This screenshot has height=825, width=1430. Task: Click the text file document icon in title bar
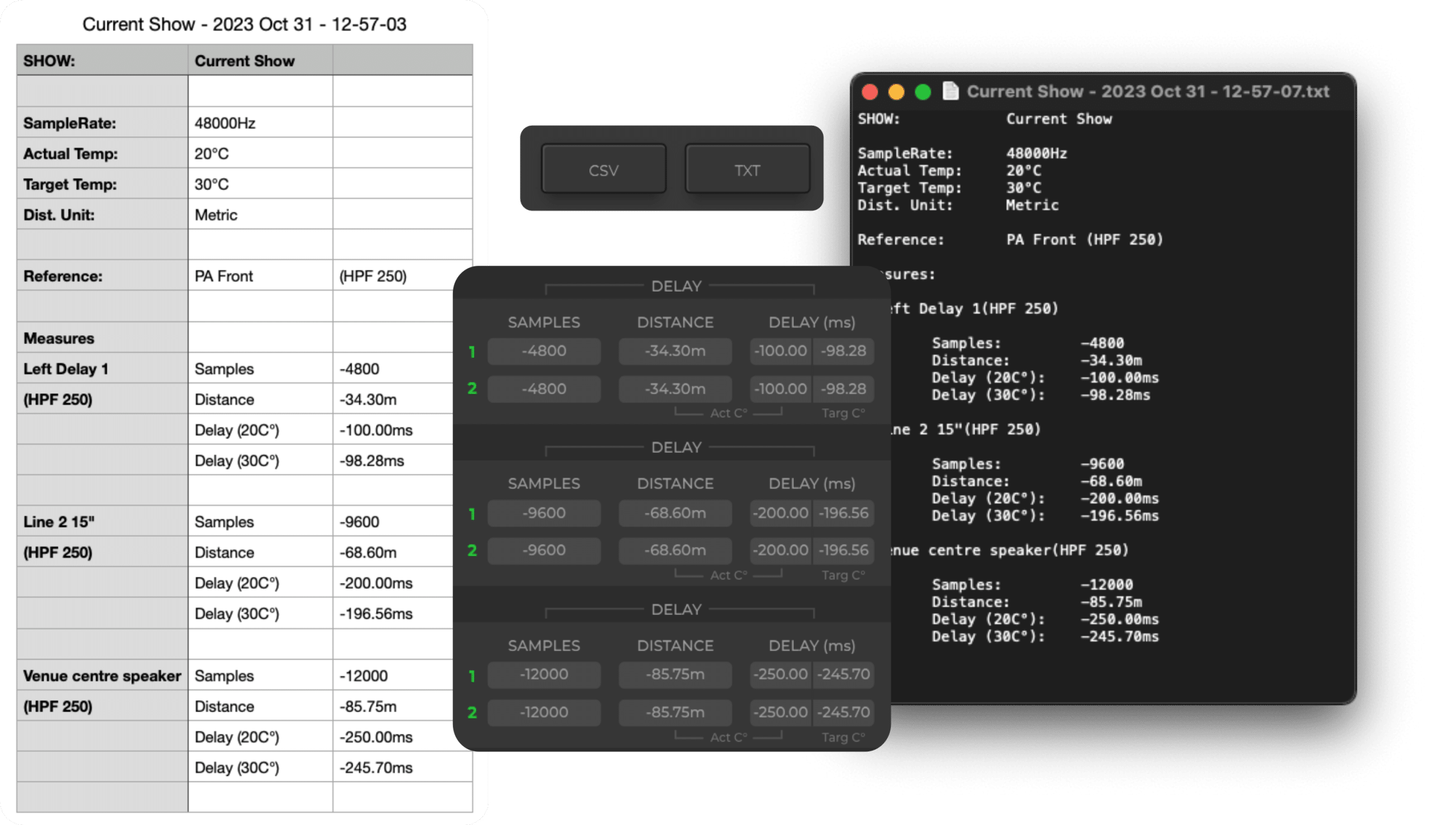coord(950,91)
